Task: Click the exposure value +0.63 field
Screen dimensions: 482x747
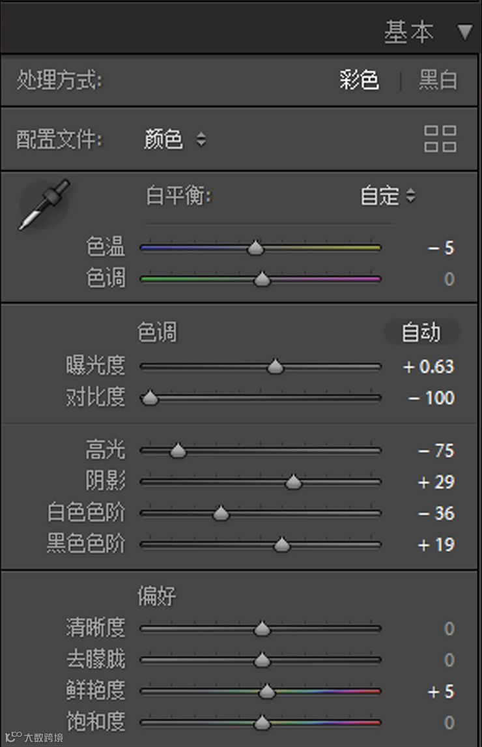Action: point(428,367)
